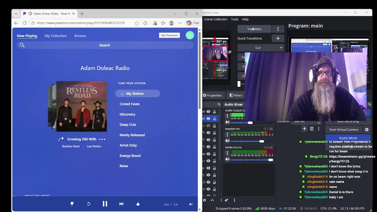
Task: Start the OBS Virtual Camera
Action: 344,130
